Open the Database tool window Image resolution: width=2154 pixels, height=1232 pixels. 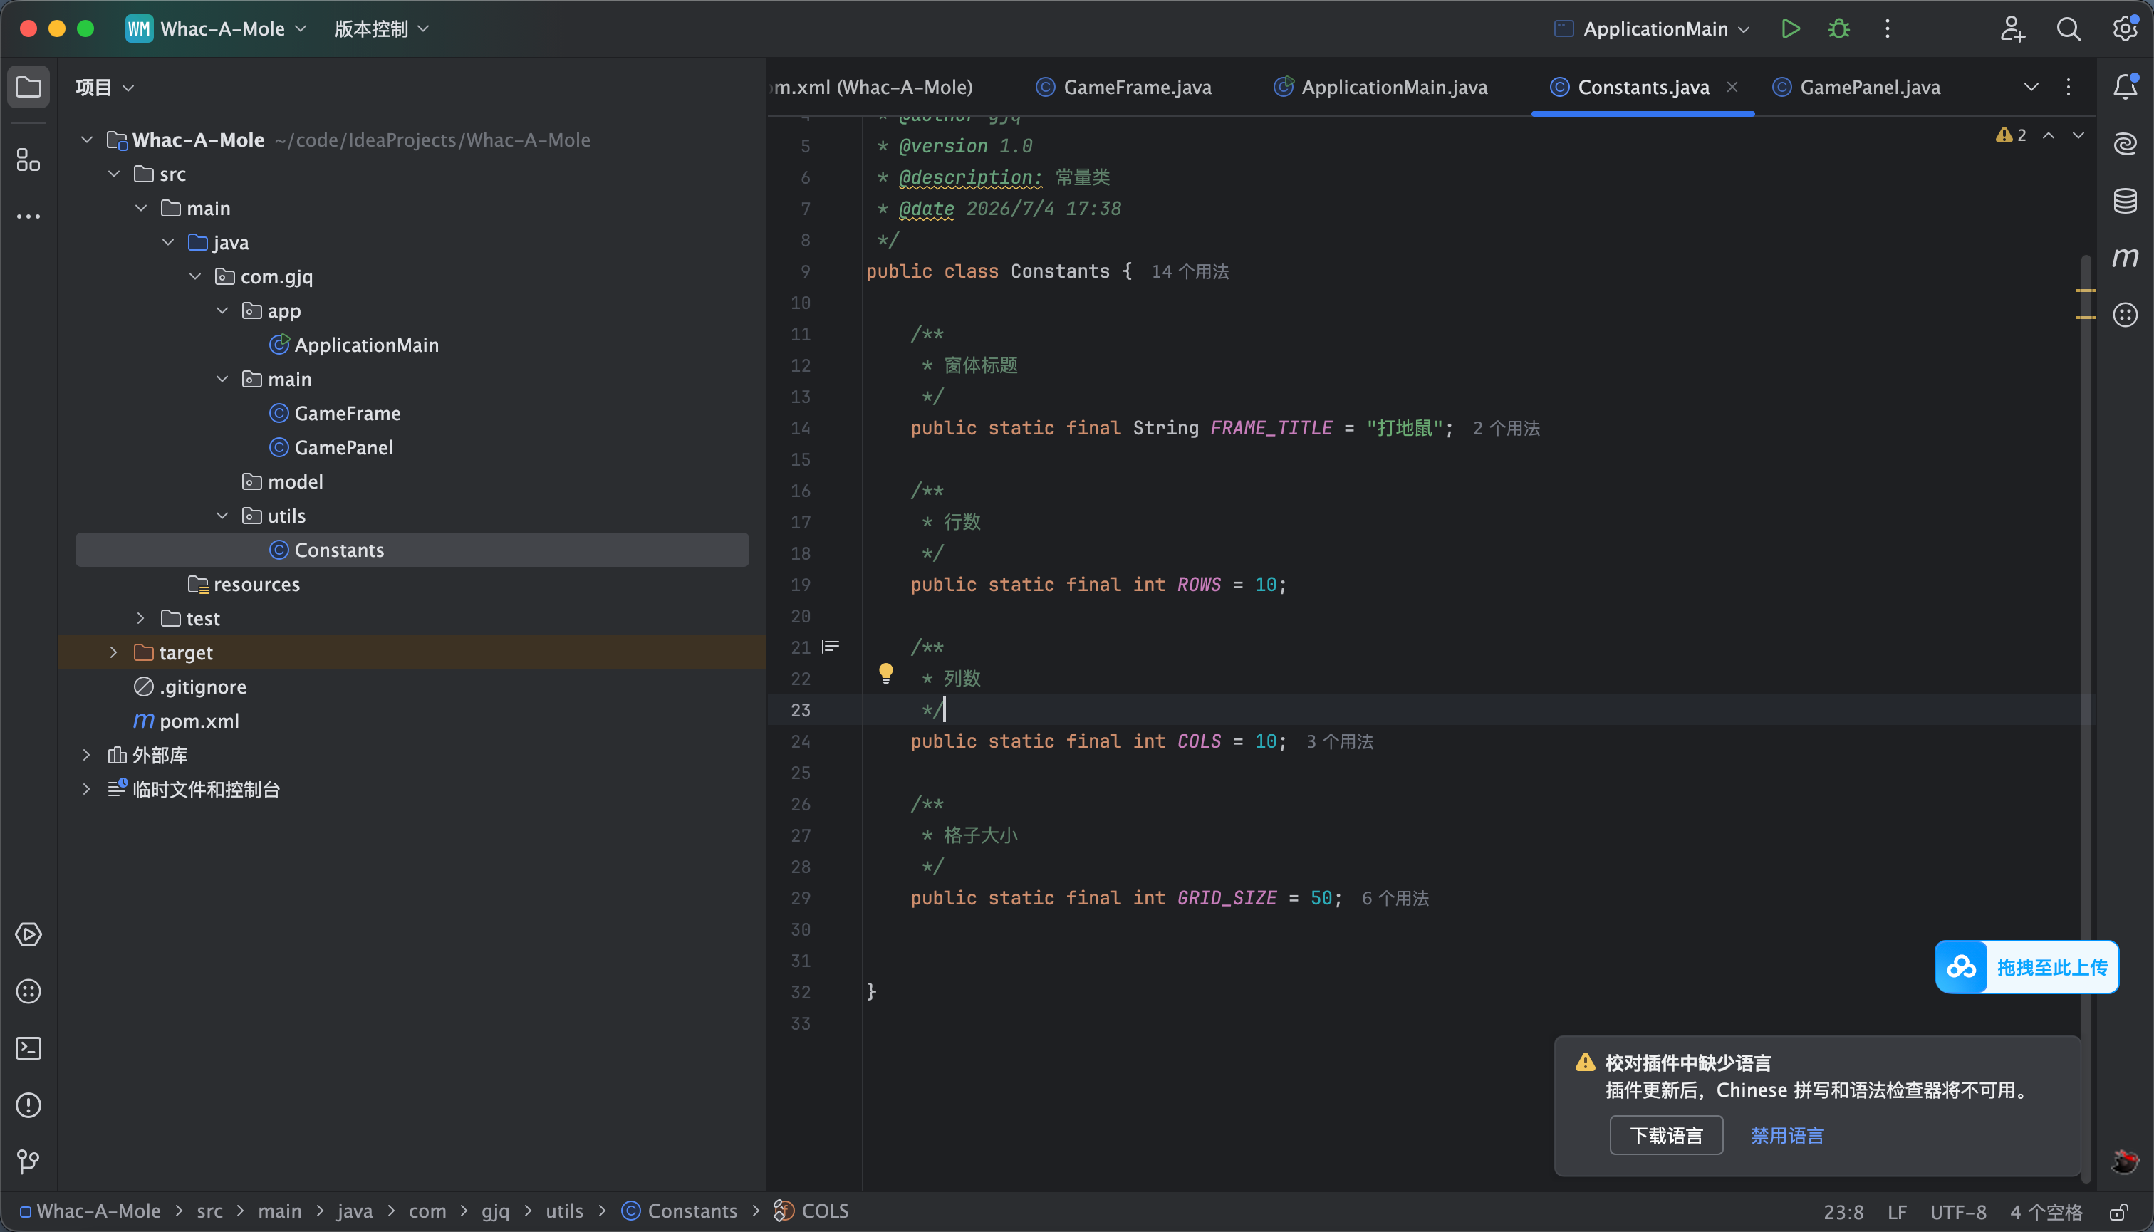[x=2126, y=201]
